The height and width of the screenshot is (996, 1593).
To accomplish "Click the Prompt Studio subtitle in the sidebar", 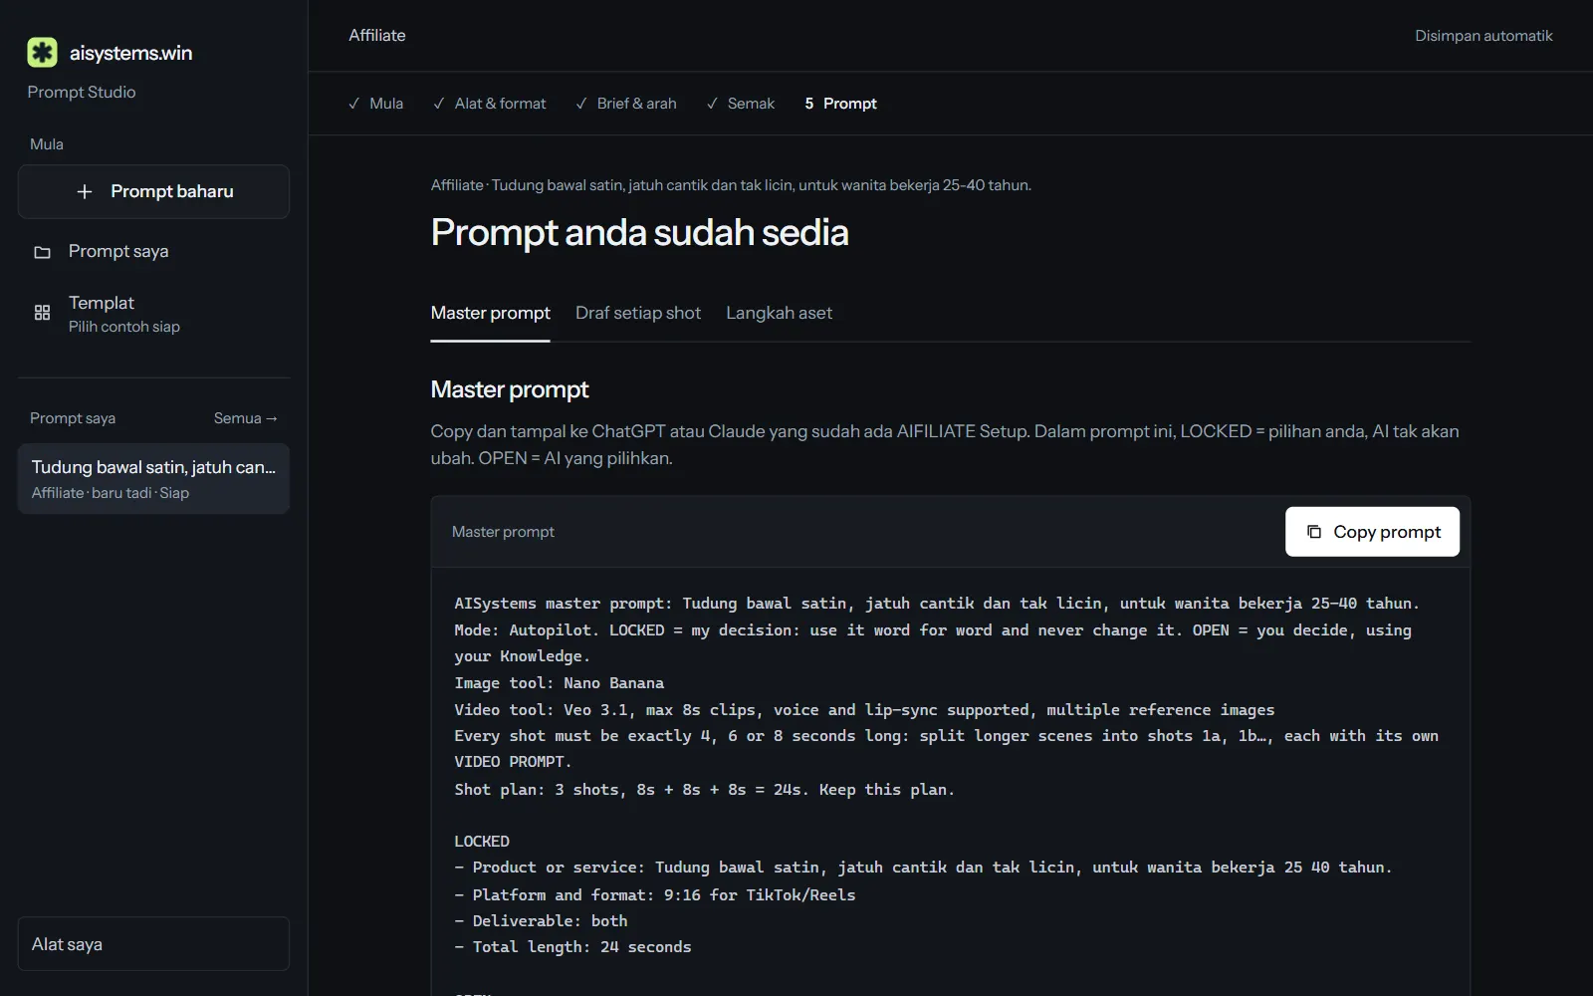I will coord(82,92).
